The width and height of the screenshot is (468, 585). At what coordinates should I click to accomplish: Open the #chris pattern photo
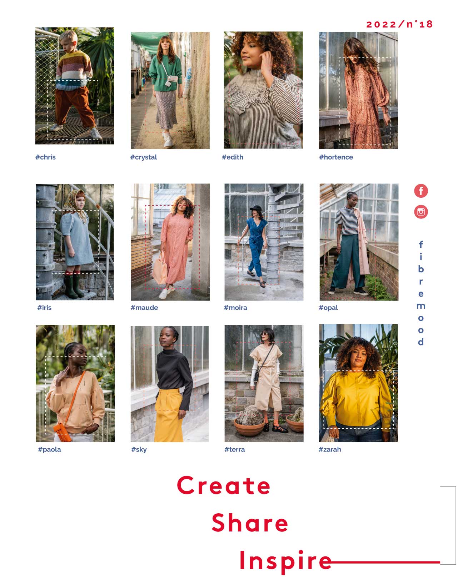75,86
